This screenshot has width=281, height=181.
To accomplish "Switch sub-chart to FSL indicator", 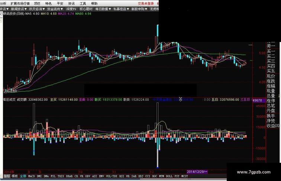I will tap(53, 176).
